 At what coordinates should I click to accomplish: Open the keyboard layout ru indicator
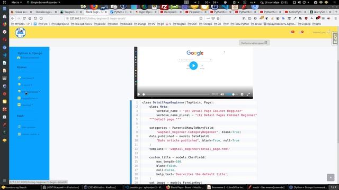252,2
